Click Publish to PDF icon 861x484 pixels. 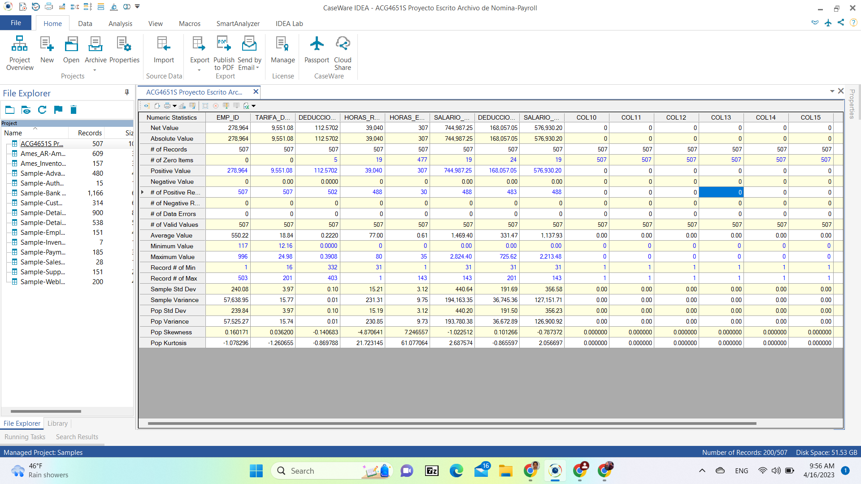pyautogui.click(x=224, y=53)
